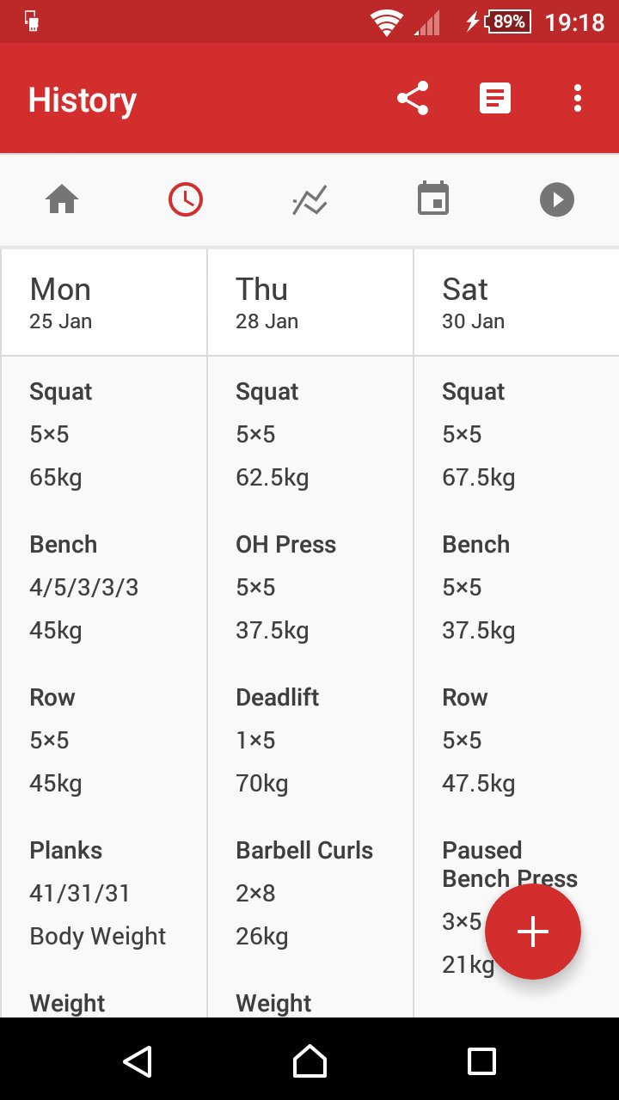Switch to the calendar tab

[433, 201]
